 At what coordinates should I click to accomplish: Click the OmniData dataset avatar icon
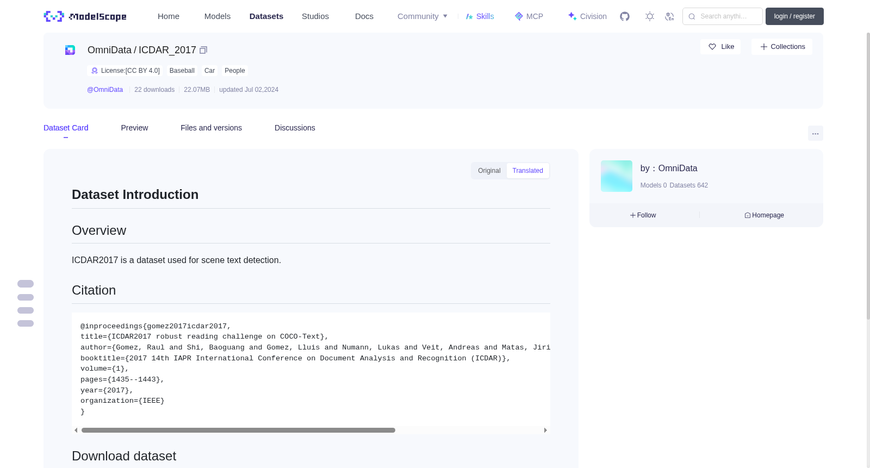[70, 50]
